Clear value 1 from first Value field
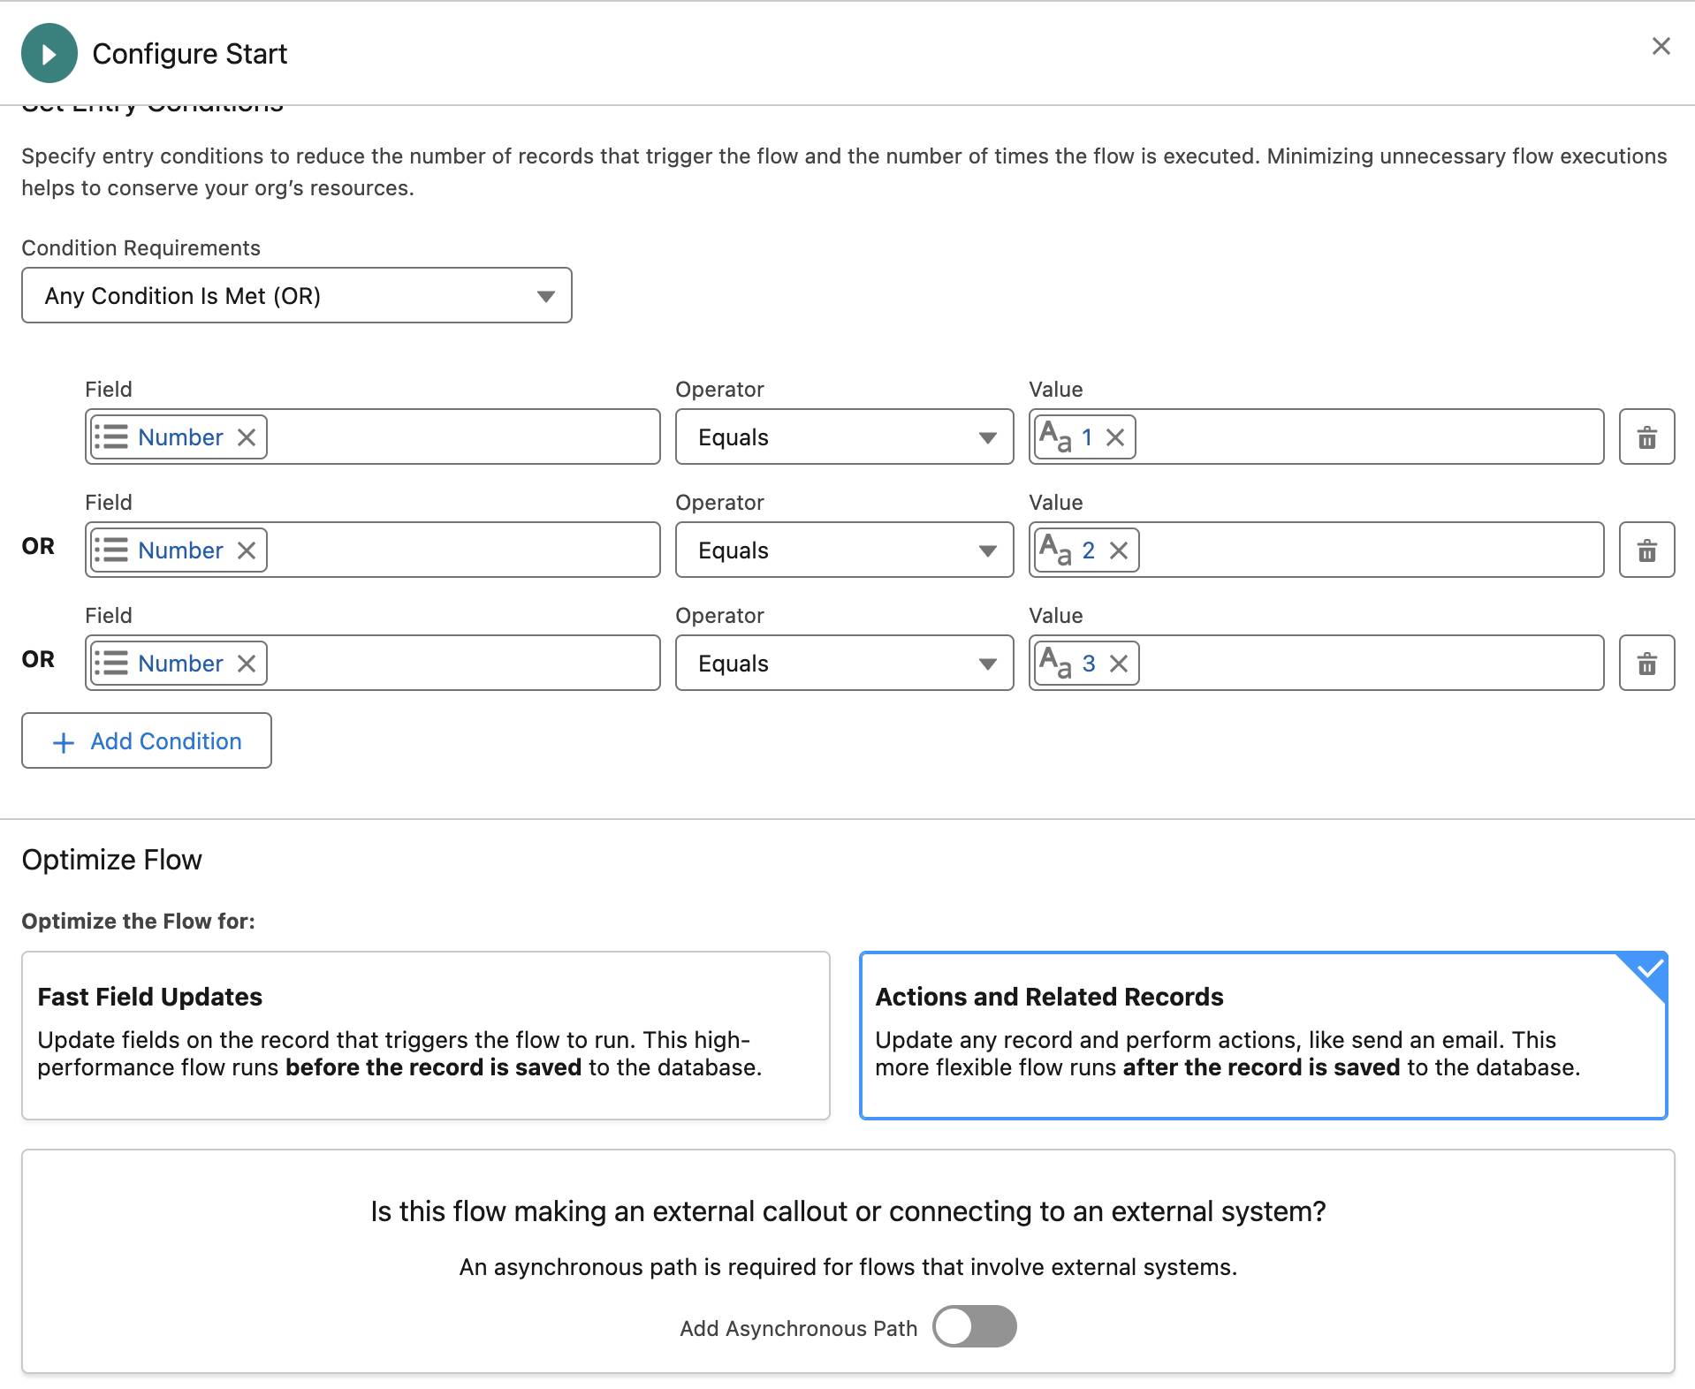 click(1115, 437)
